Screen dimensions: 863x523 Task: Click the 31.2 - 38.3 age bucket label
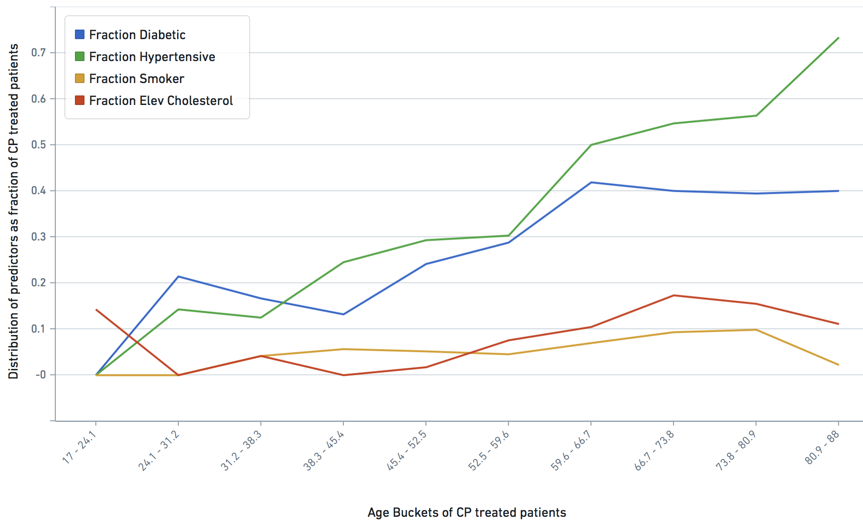click(242, 450)
